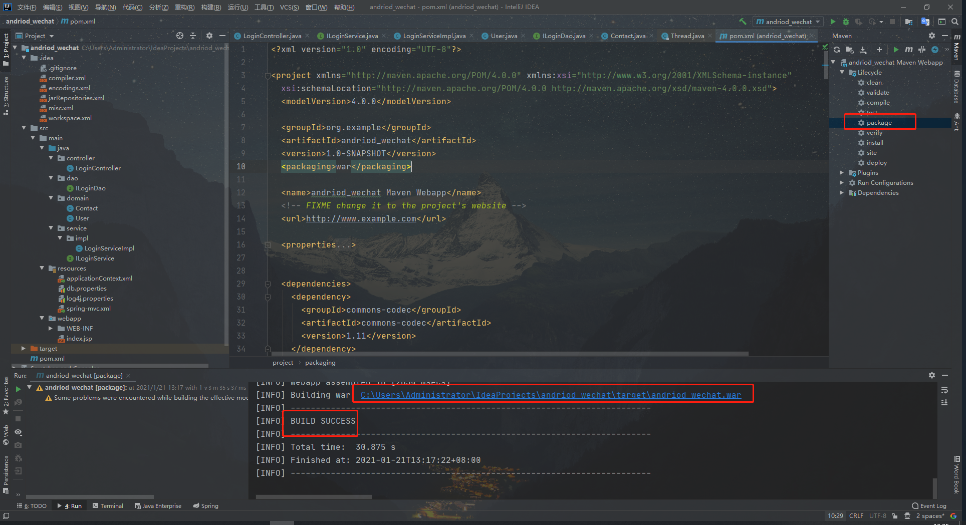Close the andriod_wechat [package] run tab
Viewport: 966px width, 525px height.
pyautogui.click(x=128, y=375)
